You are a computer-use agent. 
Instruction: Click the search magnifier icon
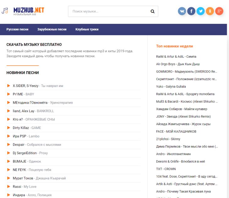click(x=152, y=11)
